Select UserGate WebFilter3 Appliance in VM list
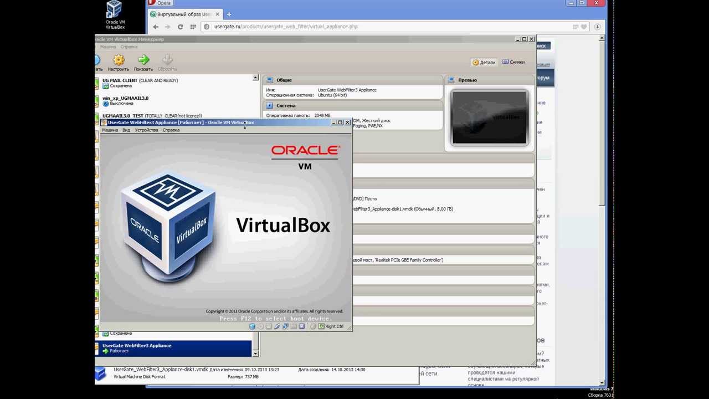Screen dimensions: 709x399 (173, 348)
